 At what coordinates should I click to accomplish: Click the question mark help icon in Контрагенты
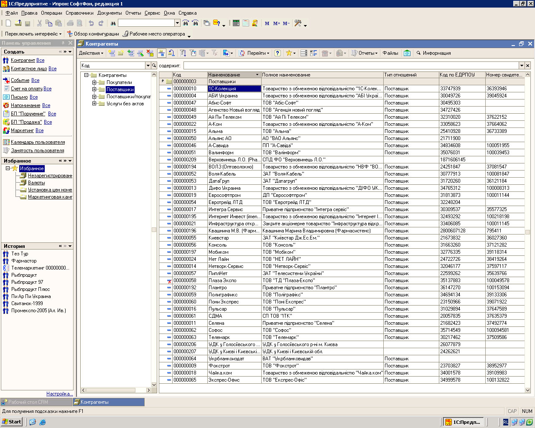277,53
